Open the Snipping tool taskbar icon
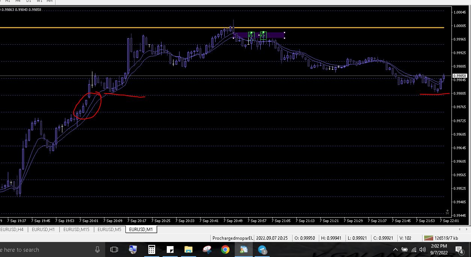Screen dimensions: 471x257 point(207,249)
